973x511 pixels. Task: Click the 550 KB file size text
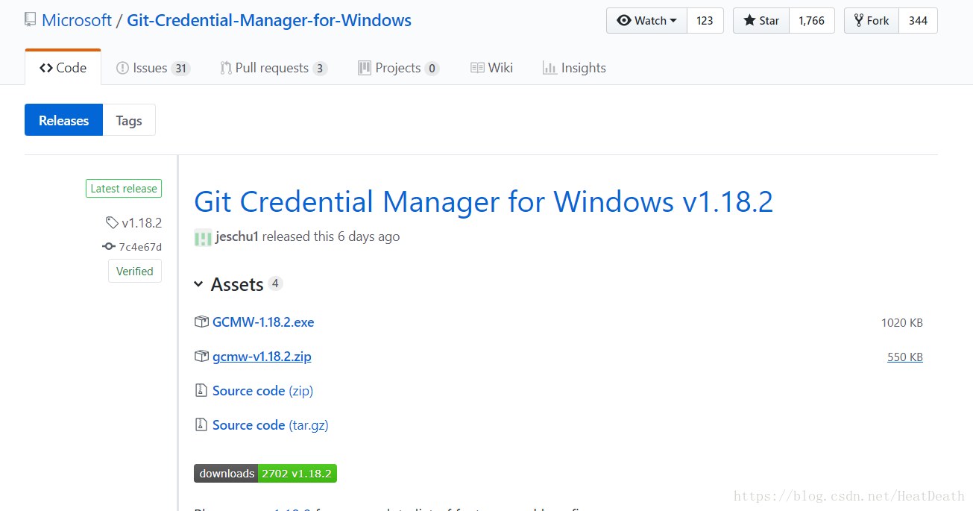tap(905, 357)
